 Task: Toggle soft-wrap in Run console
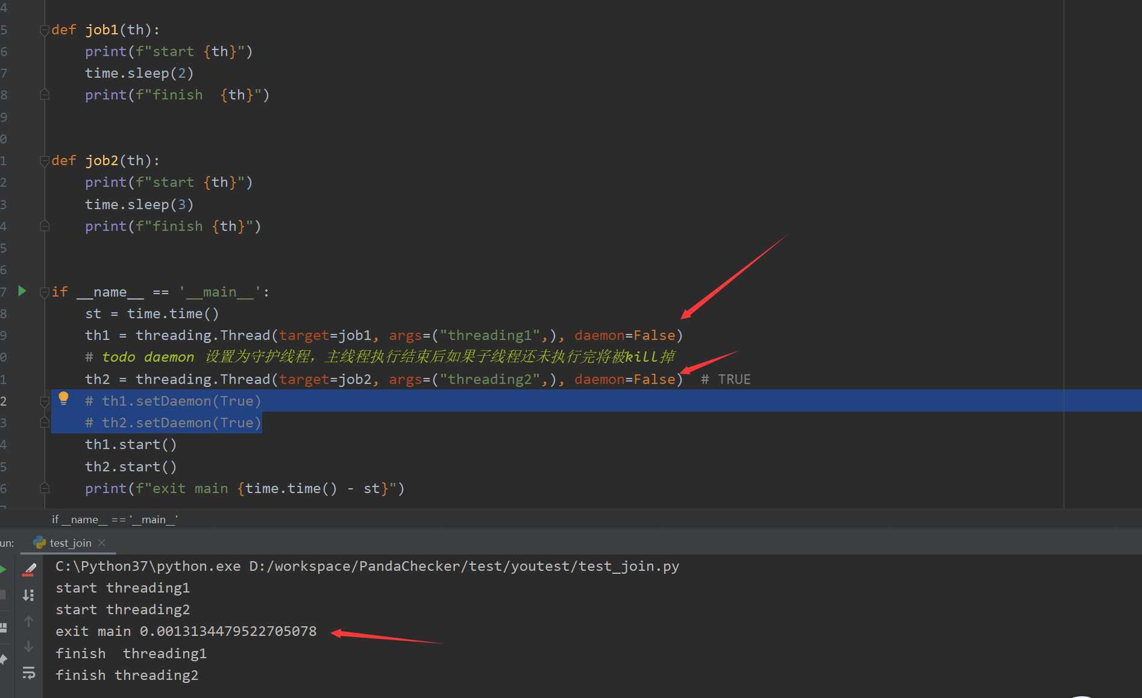click(x=28, y=673)
